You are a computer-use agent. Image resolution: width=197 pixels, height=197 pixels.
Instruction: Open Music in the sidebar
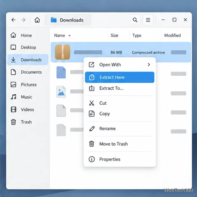tap(28, 97)
